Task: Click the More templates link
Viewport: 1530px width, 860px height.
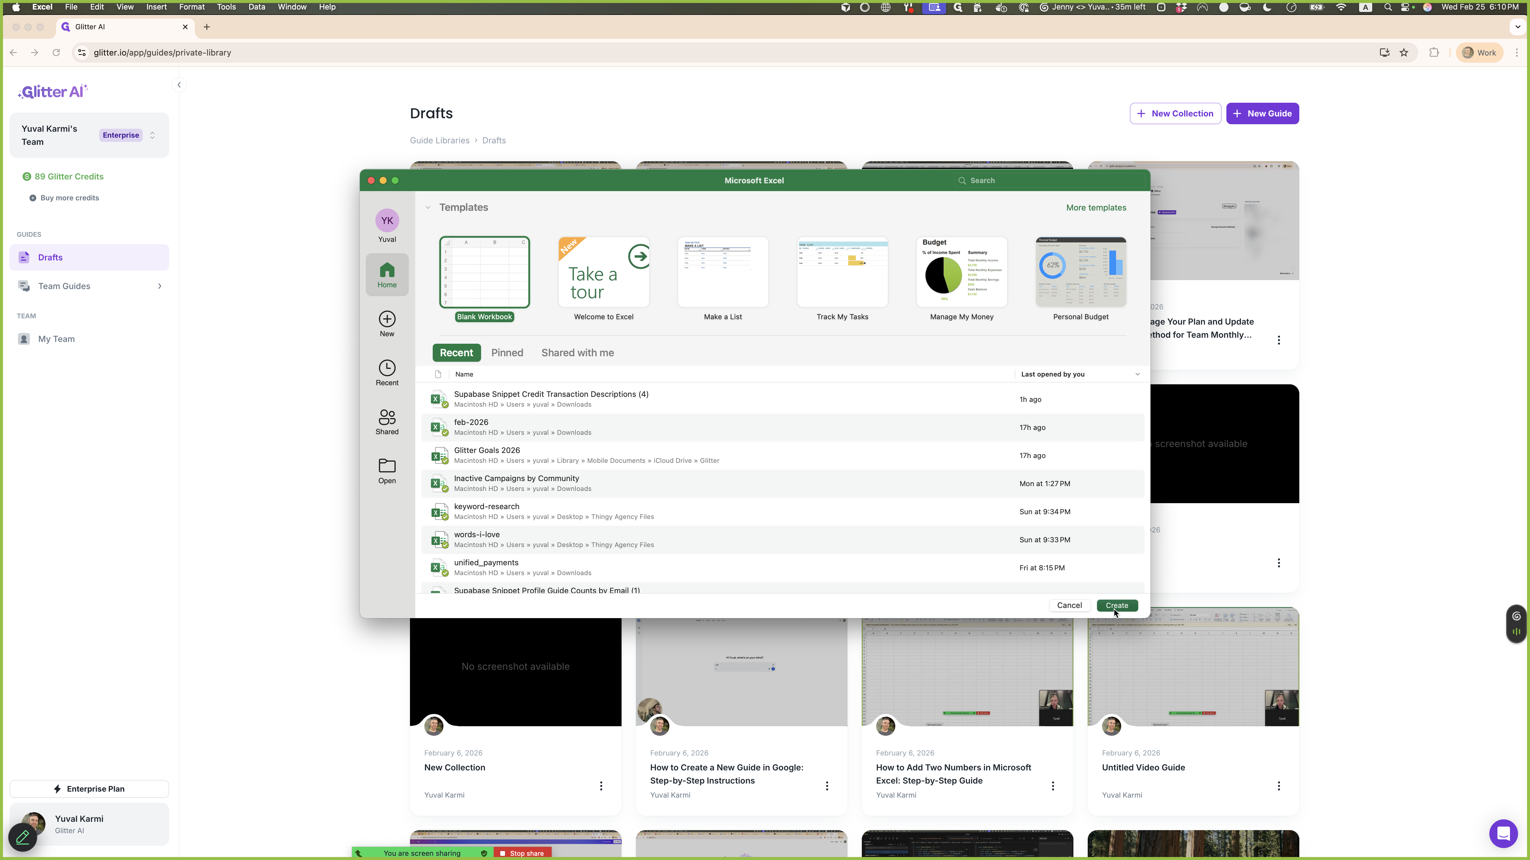Action: [x=1096, y=208]
